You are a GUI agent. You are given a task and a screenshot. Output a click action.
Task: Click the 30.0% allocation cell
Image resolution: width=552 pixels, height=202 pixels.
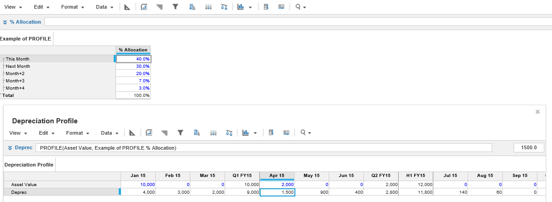(133, 66)
